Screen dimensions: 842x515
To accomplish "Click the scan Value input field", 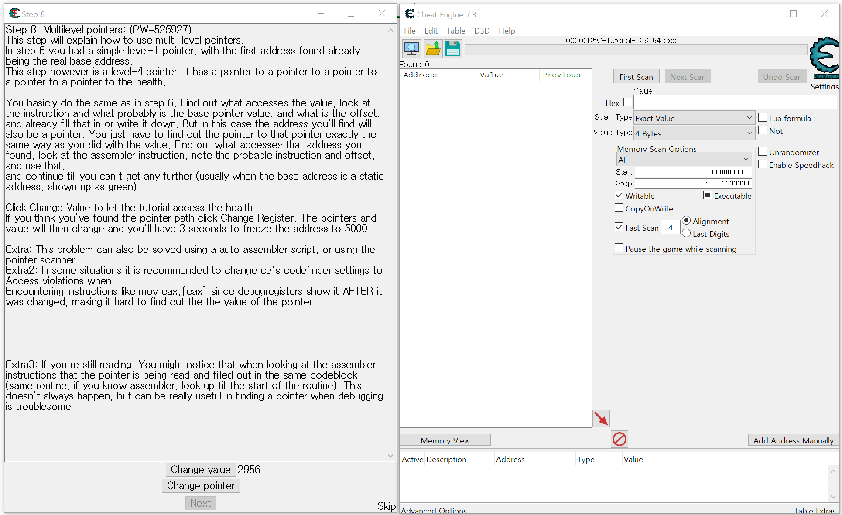I will pos(735,102).
